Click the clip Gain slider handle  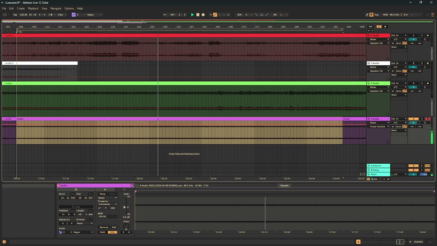(x=125, y=207)
